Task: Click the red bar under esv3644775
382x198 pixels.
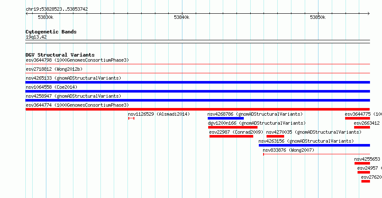Action: 358,118
